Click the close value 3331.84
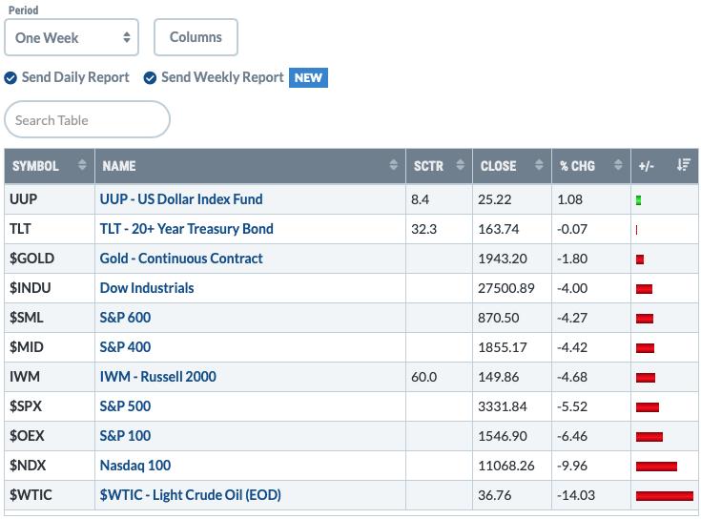This screenshot has height=519, width=701. [503, 406]
